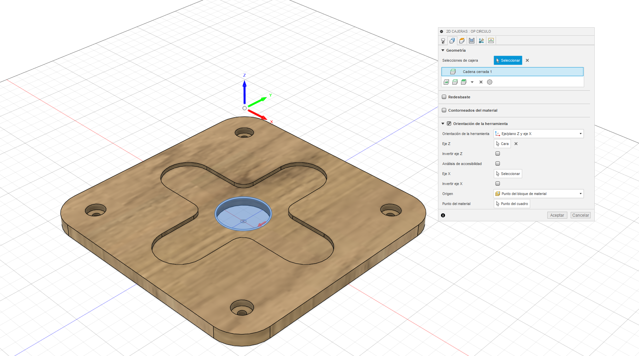Screen dimensions: 639x356
Task: Open the Heights (Alturas) tab
Action: [462, 41]
